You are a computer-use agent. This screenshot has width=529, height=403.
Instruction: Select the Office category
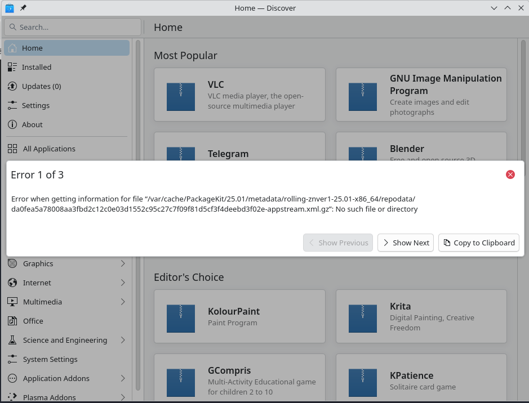pos(67,321)
